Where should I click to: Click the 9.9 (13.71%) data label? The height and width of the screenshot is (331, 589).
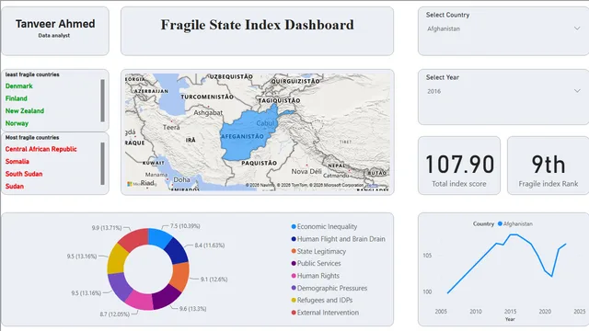click(107, 228)
